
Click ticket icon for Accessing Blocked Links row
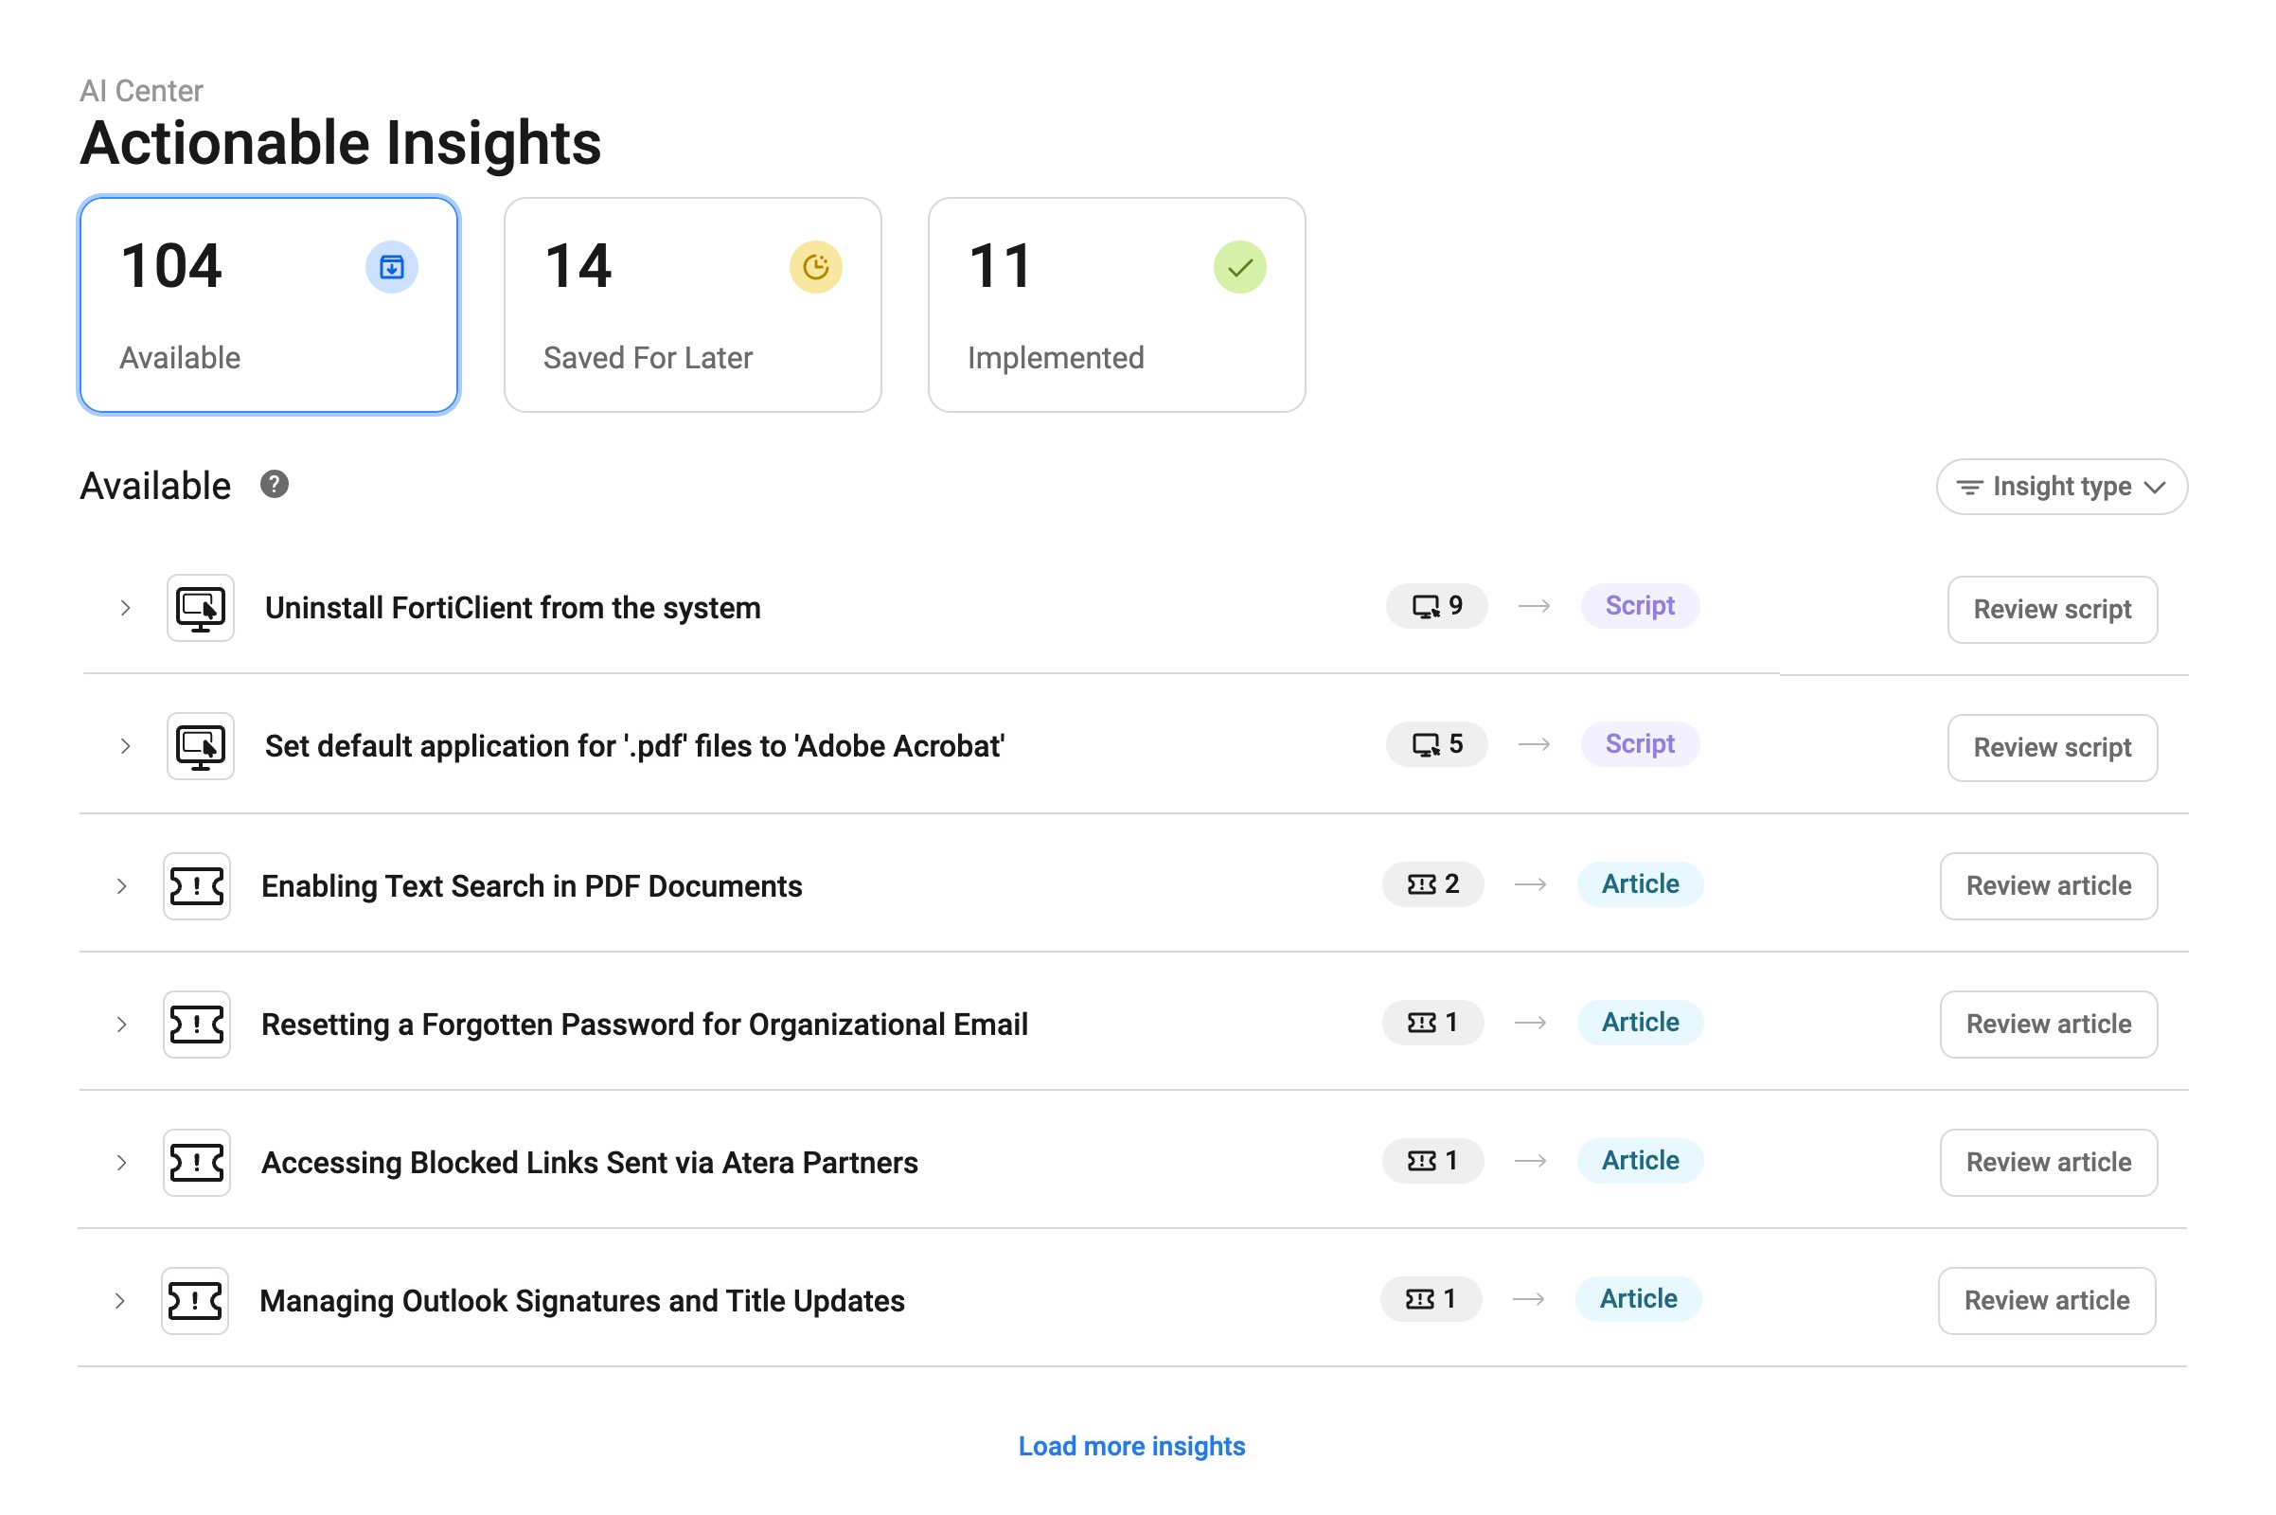pyautogui.click(x=196, y=1163)
